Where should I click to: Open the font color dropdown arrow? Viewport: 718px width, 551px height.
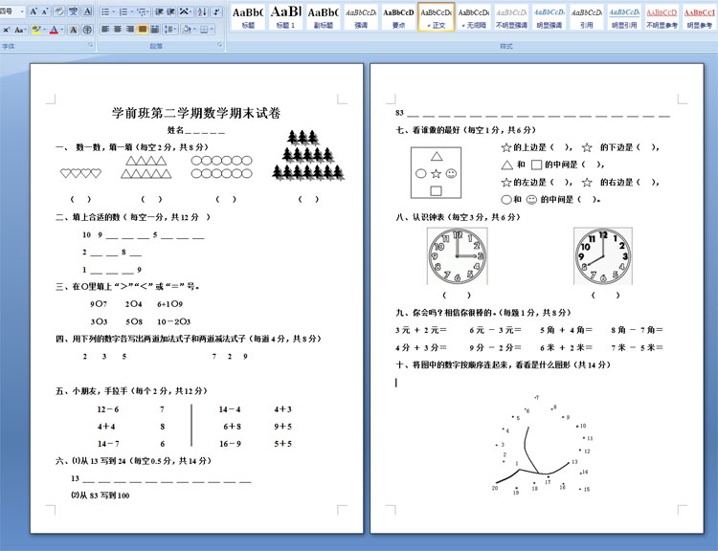pos(61,30)
